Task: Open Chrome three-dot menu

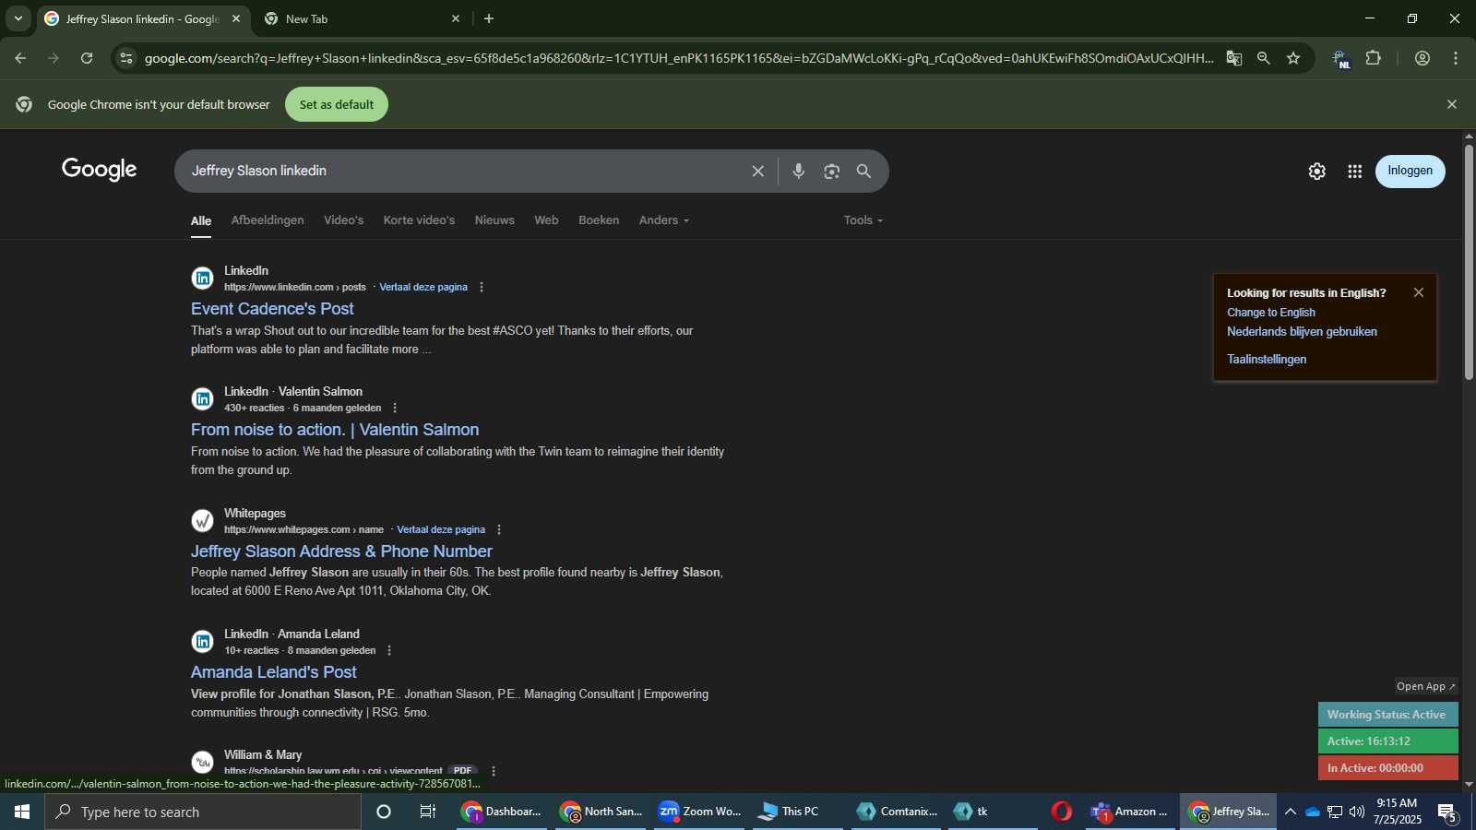Action: coord(1456,58)
